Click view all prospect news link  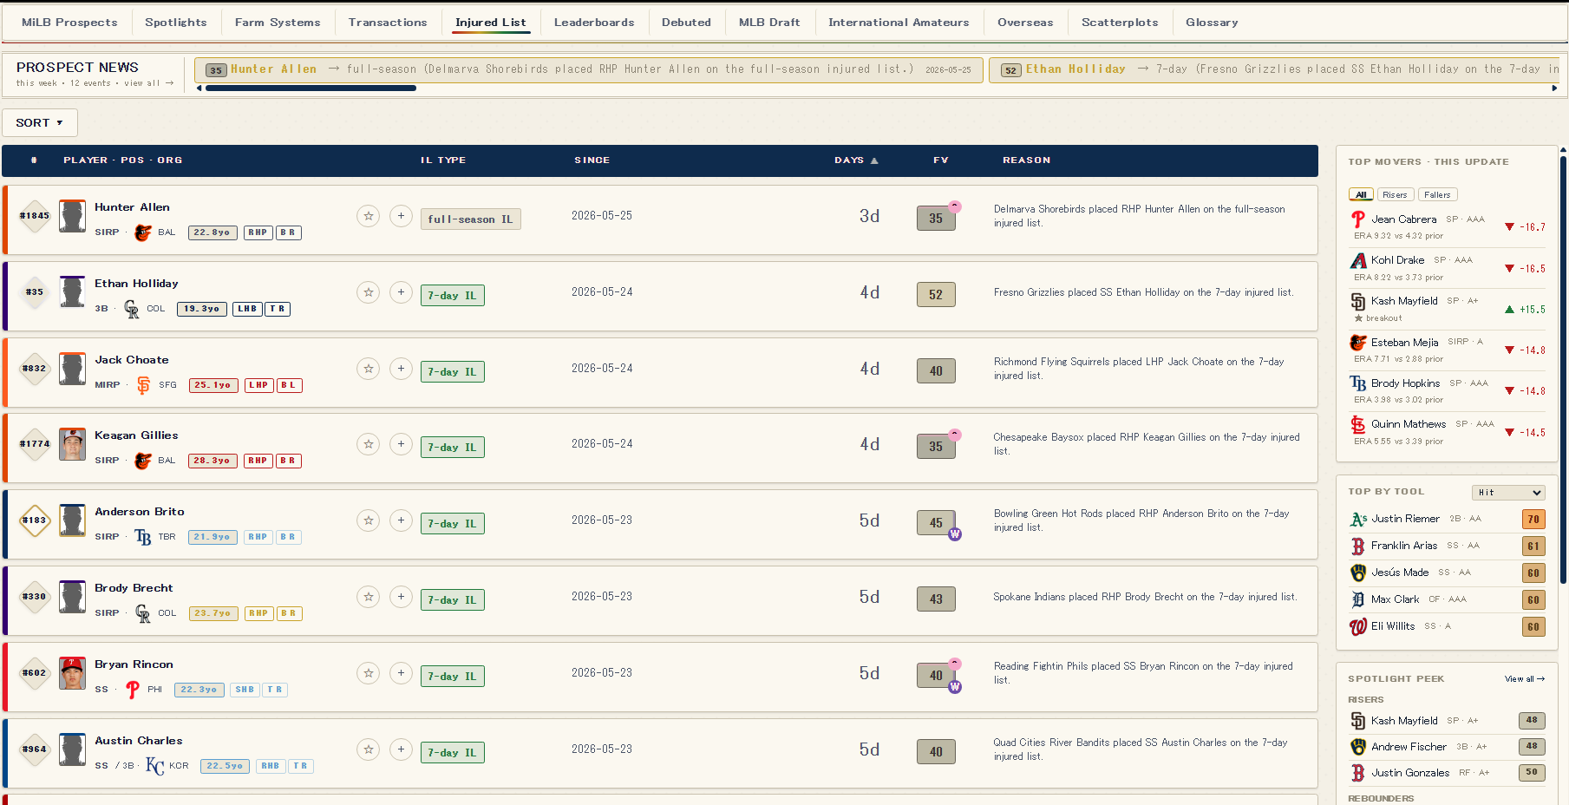[148, 83]
